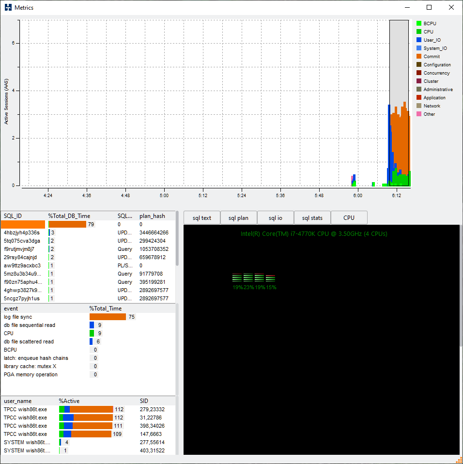Click the CPU legend color swatch
The height and width of the screenshot is (464, 463).
(x=419, y=31)
